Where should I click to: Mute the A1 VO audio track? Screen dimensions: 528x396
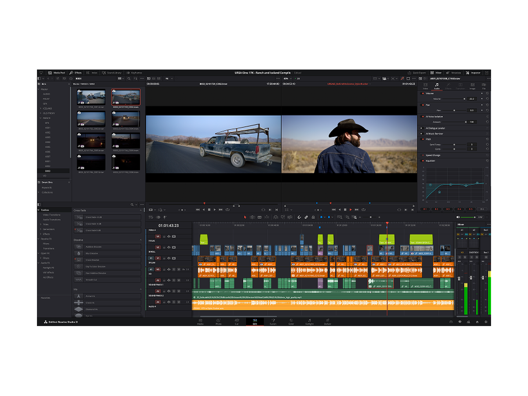[179, 269]
